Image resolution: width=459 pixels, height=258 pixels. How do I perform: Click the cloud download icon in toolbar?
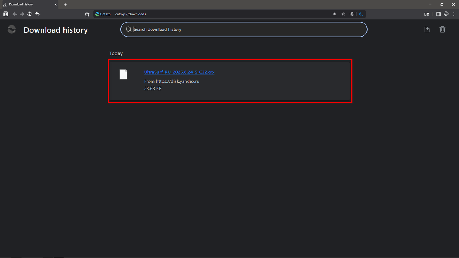(446, 14)
